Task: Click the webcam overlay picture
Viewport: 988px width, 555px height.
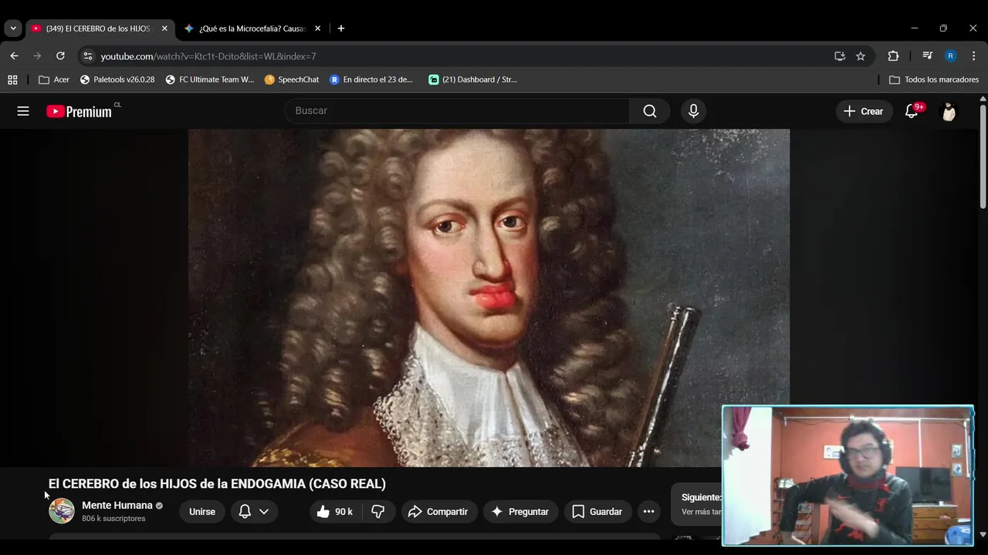Action: point(848,476)
